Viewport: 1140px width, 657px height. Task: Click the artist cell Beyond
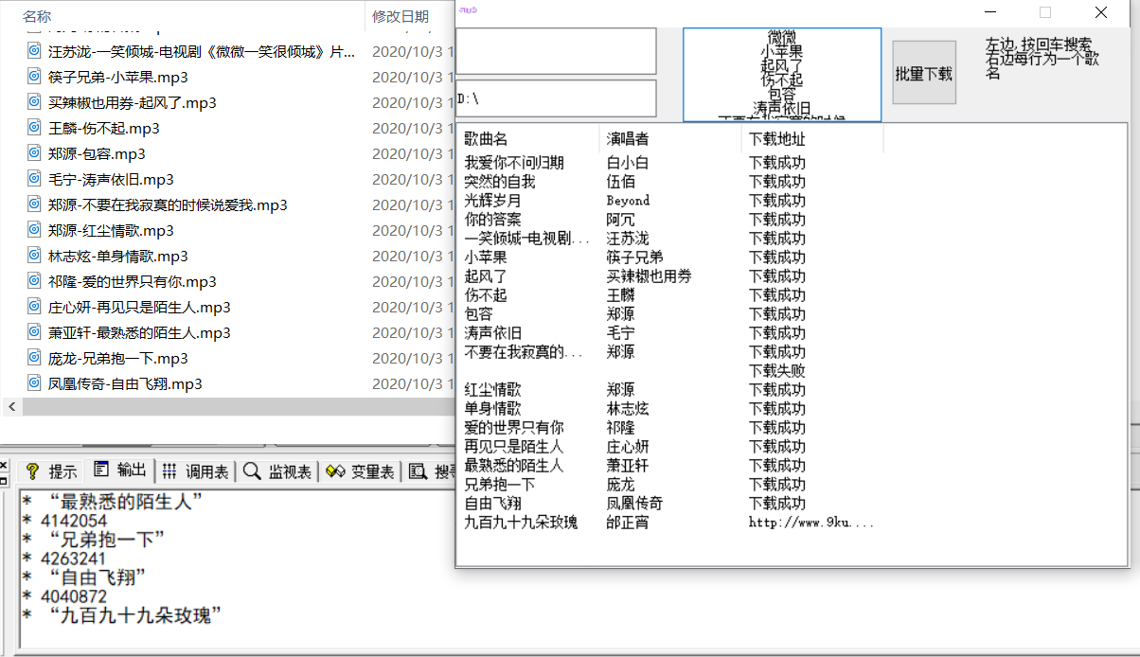[628, 201]
